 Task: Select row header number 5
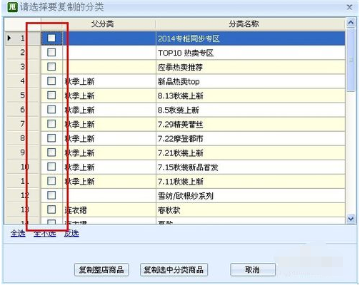tap(23, 95)
